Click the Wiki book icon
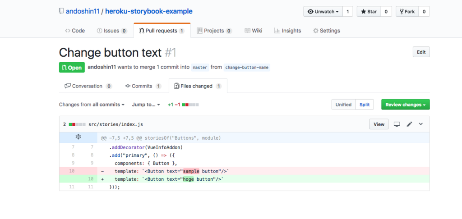Viewport: 462px width, 219px height. (247, 31)
